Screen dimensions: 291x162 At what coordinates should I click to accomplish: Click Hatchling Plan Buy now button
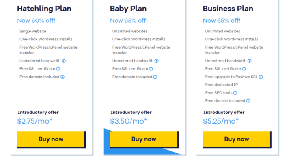51,139
